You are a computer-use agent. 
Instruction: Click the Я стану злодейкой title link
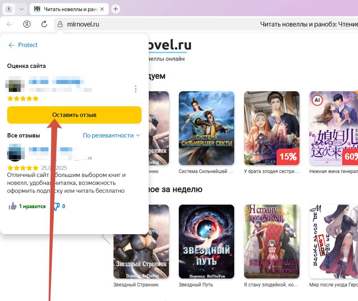pos(271,284)
